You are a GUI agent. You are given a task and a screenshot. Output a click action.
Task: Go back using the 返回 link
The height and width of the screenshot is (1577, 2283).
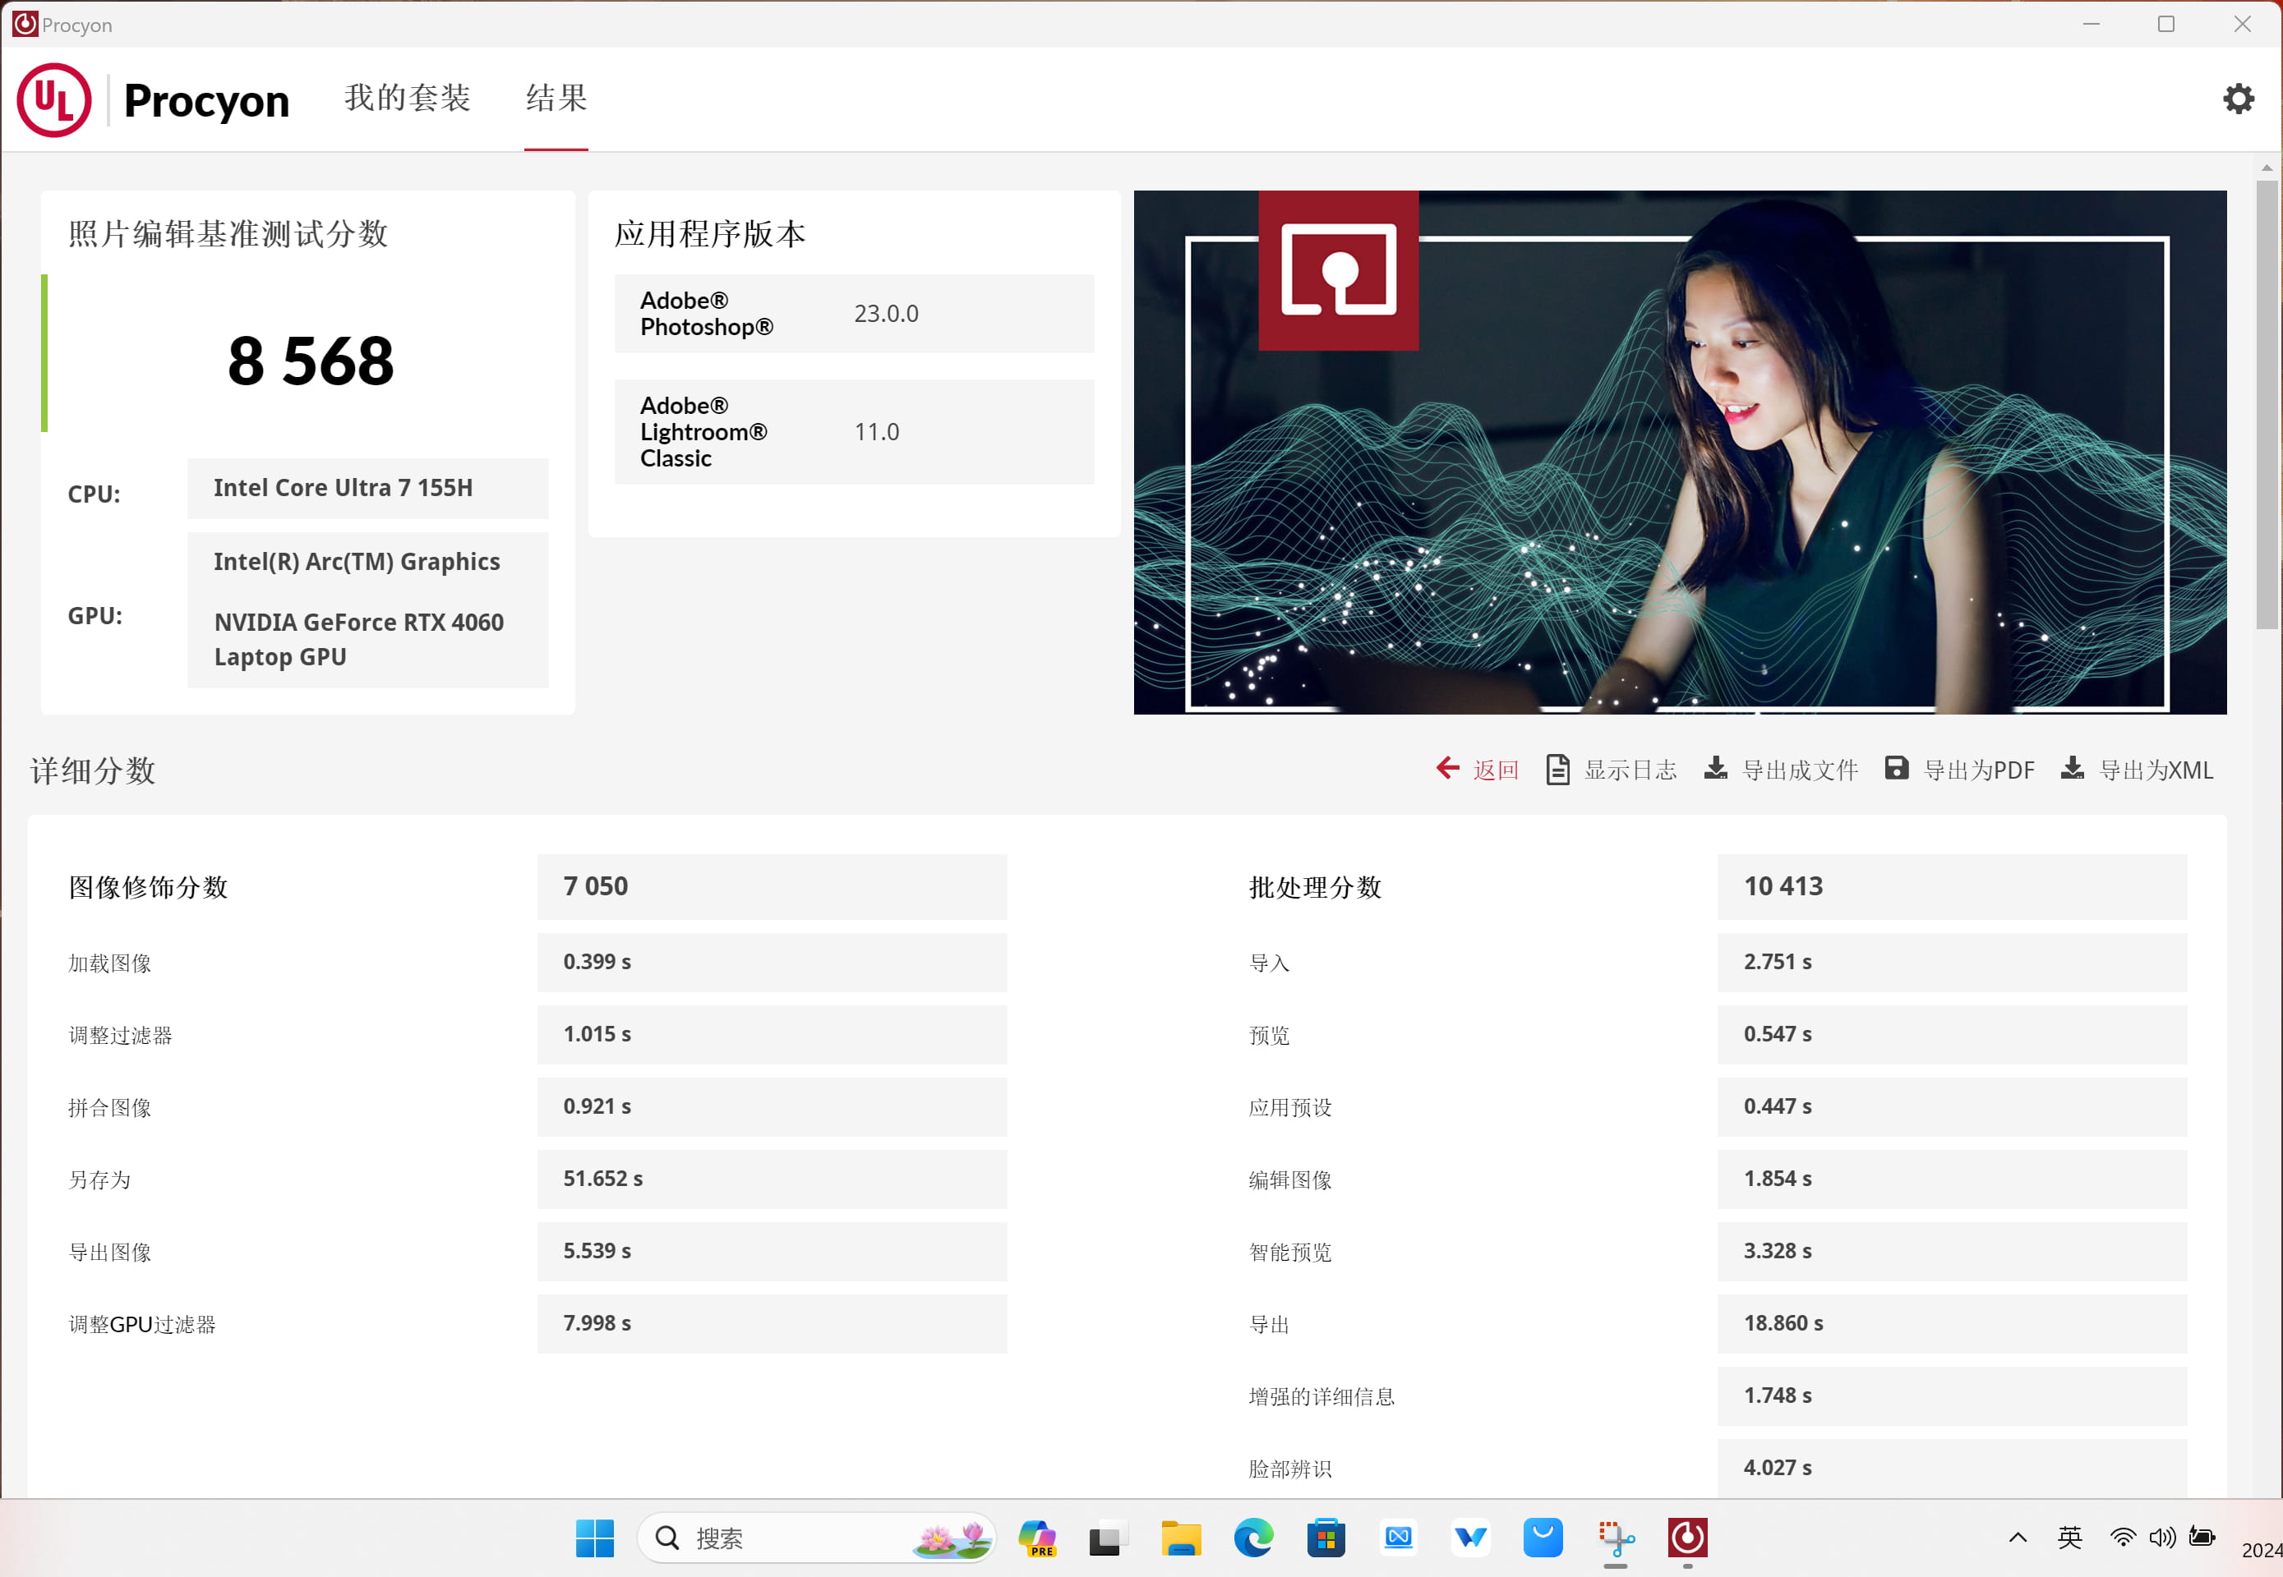coord(1495,770)
